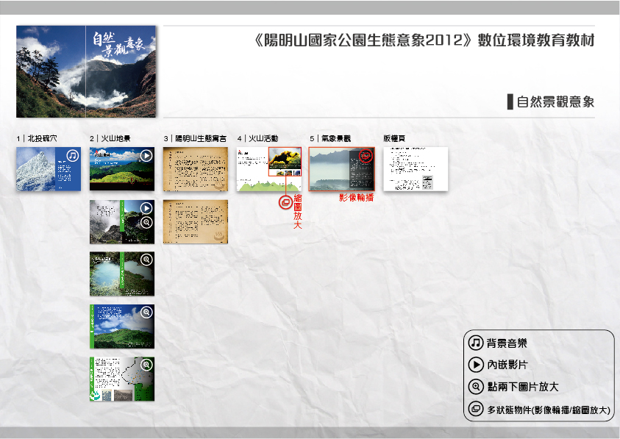Click the 內嵌影片 play icon in the legend
Viewport: 620px width, 439px height.
476,365
